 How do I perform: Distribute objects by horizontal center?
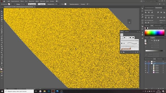(161, 18)
